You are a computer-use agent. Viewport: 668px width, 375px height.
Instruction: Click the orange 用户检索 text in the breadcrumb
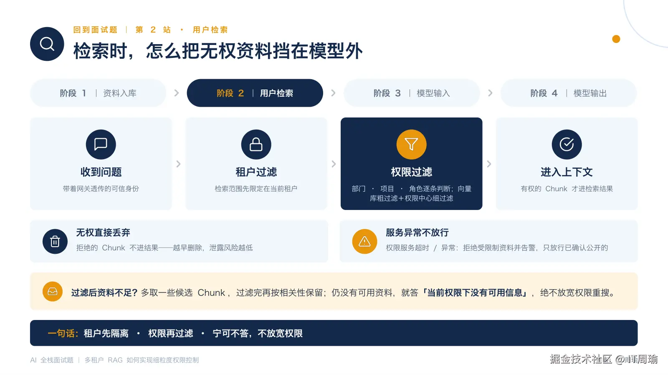point(210,30)
